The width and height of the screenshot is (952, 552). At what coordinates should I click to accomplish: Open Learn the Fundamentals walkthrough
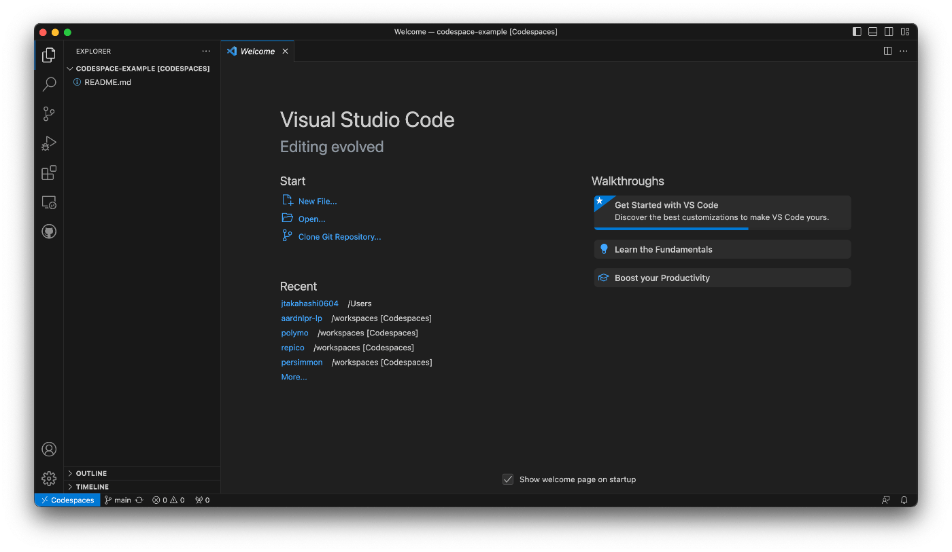pos(722,249)
